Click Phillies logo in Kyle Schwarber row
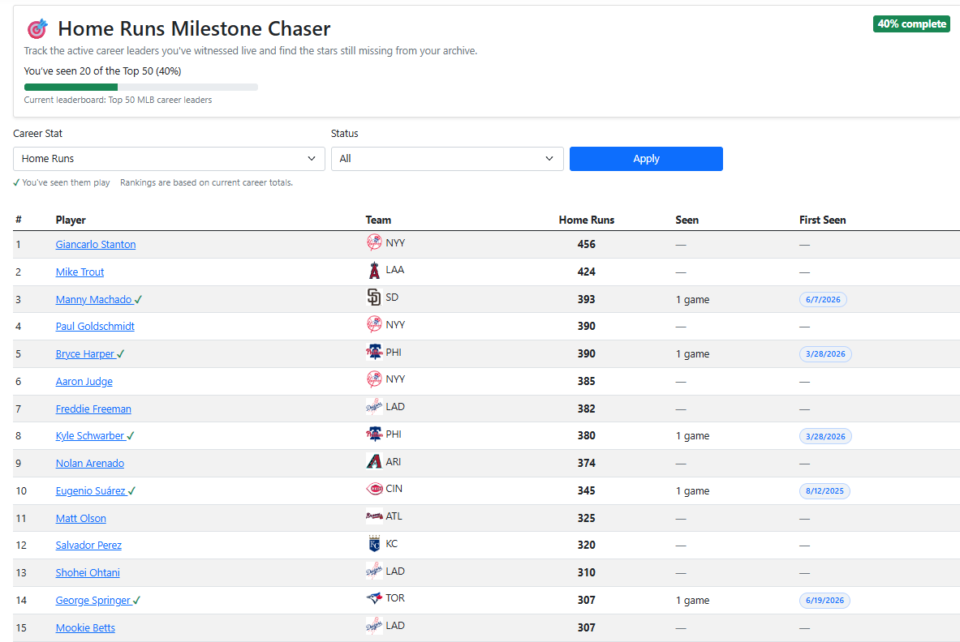The width and height of the screenshot is (960, 642). click(374, 434)
